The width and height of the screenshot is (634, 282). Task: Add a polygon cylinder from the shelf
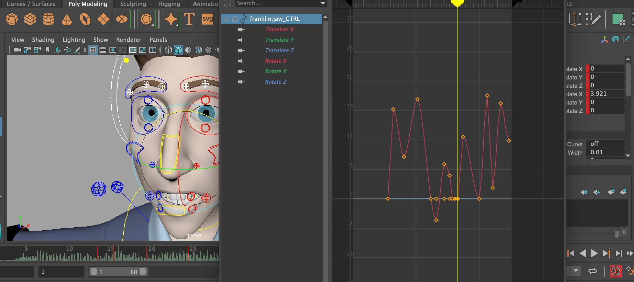[48, 19]
